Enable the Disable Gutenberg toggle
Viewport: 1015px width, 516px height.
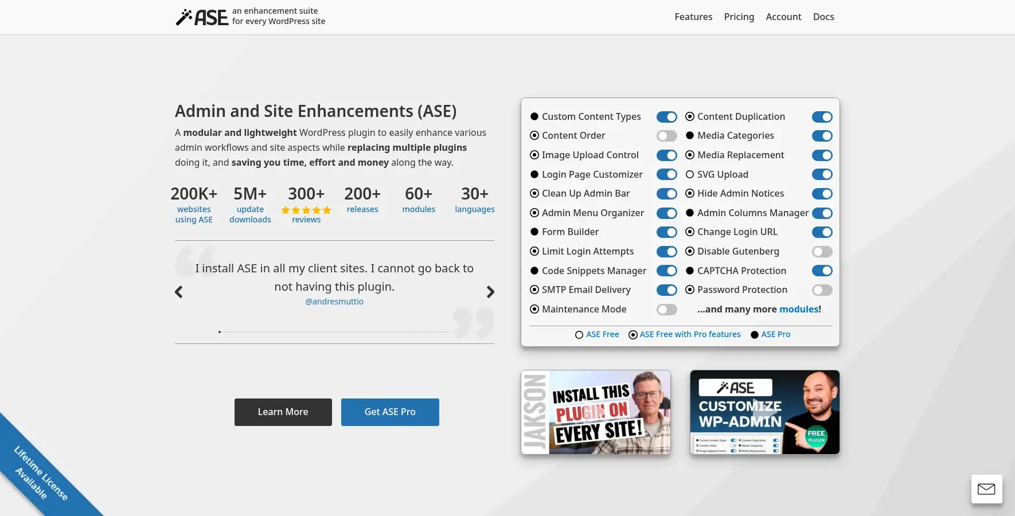pyautogui.click(x=822, y=252)
